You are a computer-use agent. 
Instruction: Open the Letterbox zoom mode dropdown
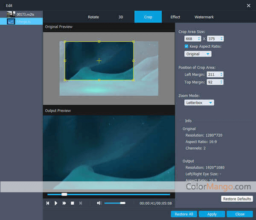pos(199,103)
